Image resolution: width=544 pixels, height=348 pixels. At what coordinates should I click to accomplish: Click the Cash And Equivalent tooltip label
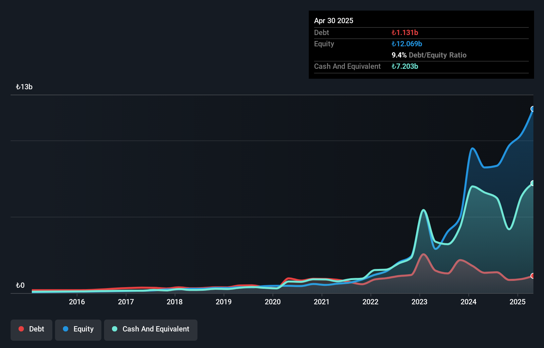[347, 66]
